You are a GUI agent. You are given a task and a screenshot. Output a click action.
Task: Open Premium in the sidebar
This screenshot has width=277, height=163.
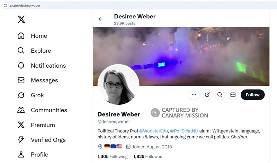coord(36,125)
